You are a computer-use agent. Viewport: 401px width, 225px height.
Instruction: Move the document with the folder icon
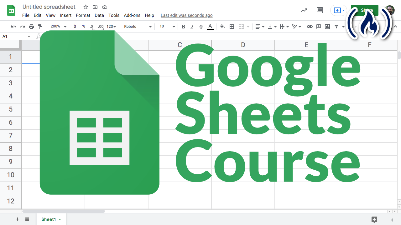[95, 7]
